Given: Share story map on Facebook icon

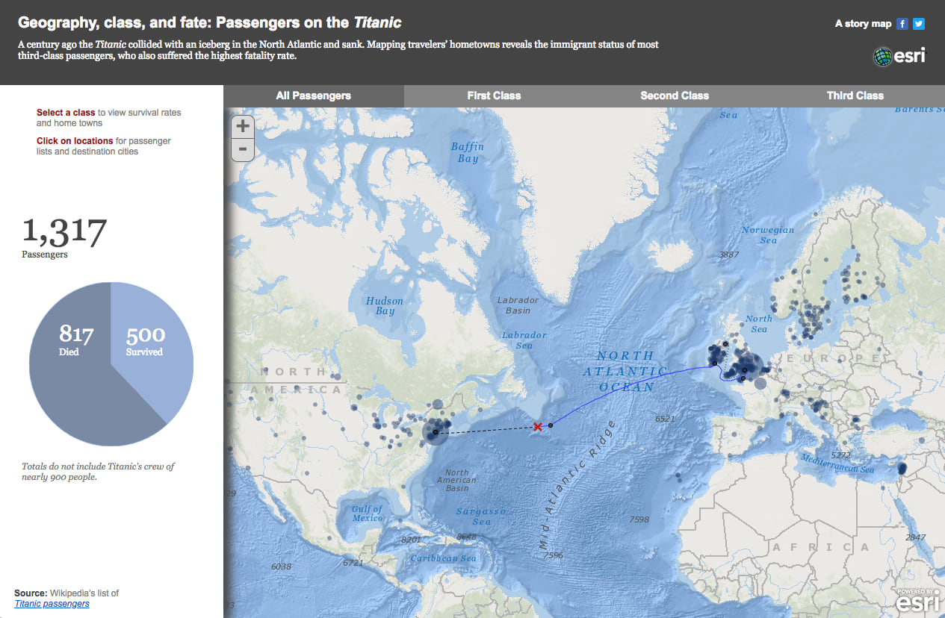Looking at the screenshot, I should tap(902, 24).
